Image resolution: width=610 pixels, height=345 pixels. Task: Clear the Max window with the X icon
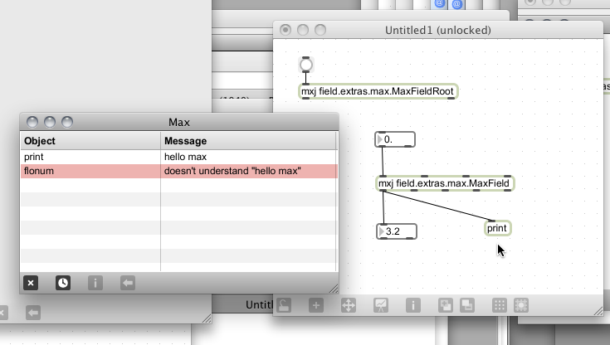(x=31, y=283)
